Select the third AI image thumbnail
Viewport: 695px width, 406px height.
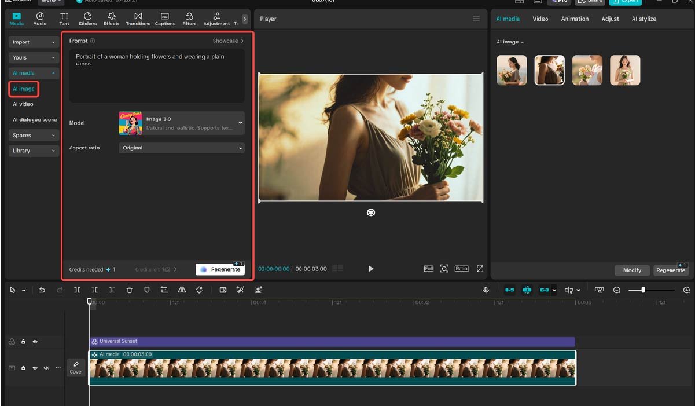coord(587,70)
